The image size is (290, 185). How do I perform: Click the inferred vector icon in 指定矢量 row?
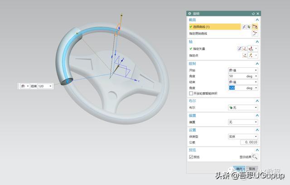click(251, 49)
